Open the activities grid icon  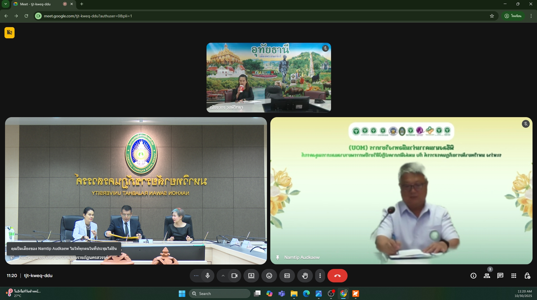pos(514,276)
